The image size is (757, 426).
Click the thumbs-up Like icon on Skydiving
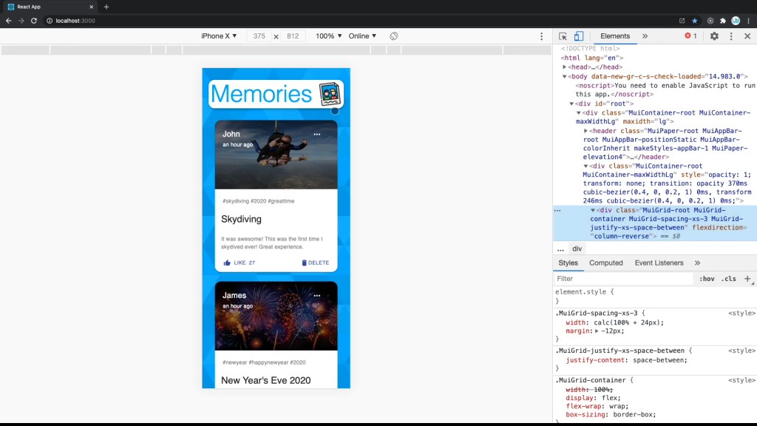[227, 263]
